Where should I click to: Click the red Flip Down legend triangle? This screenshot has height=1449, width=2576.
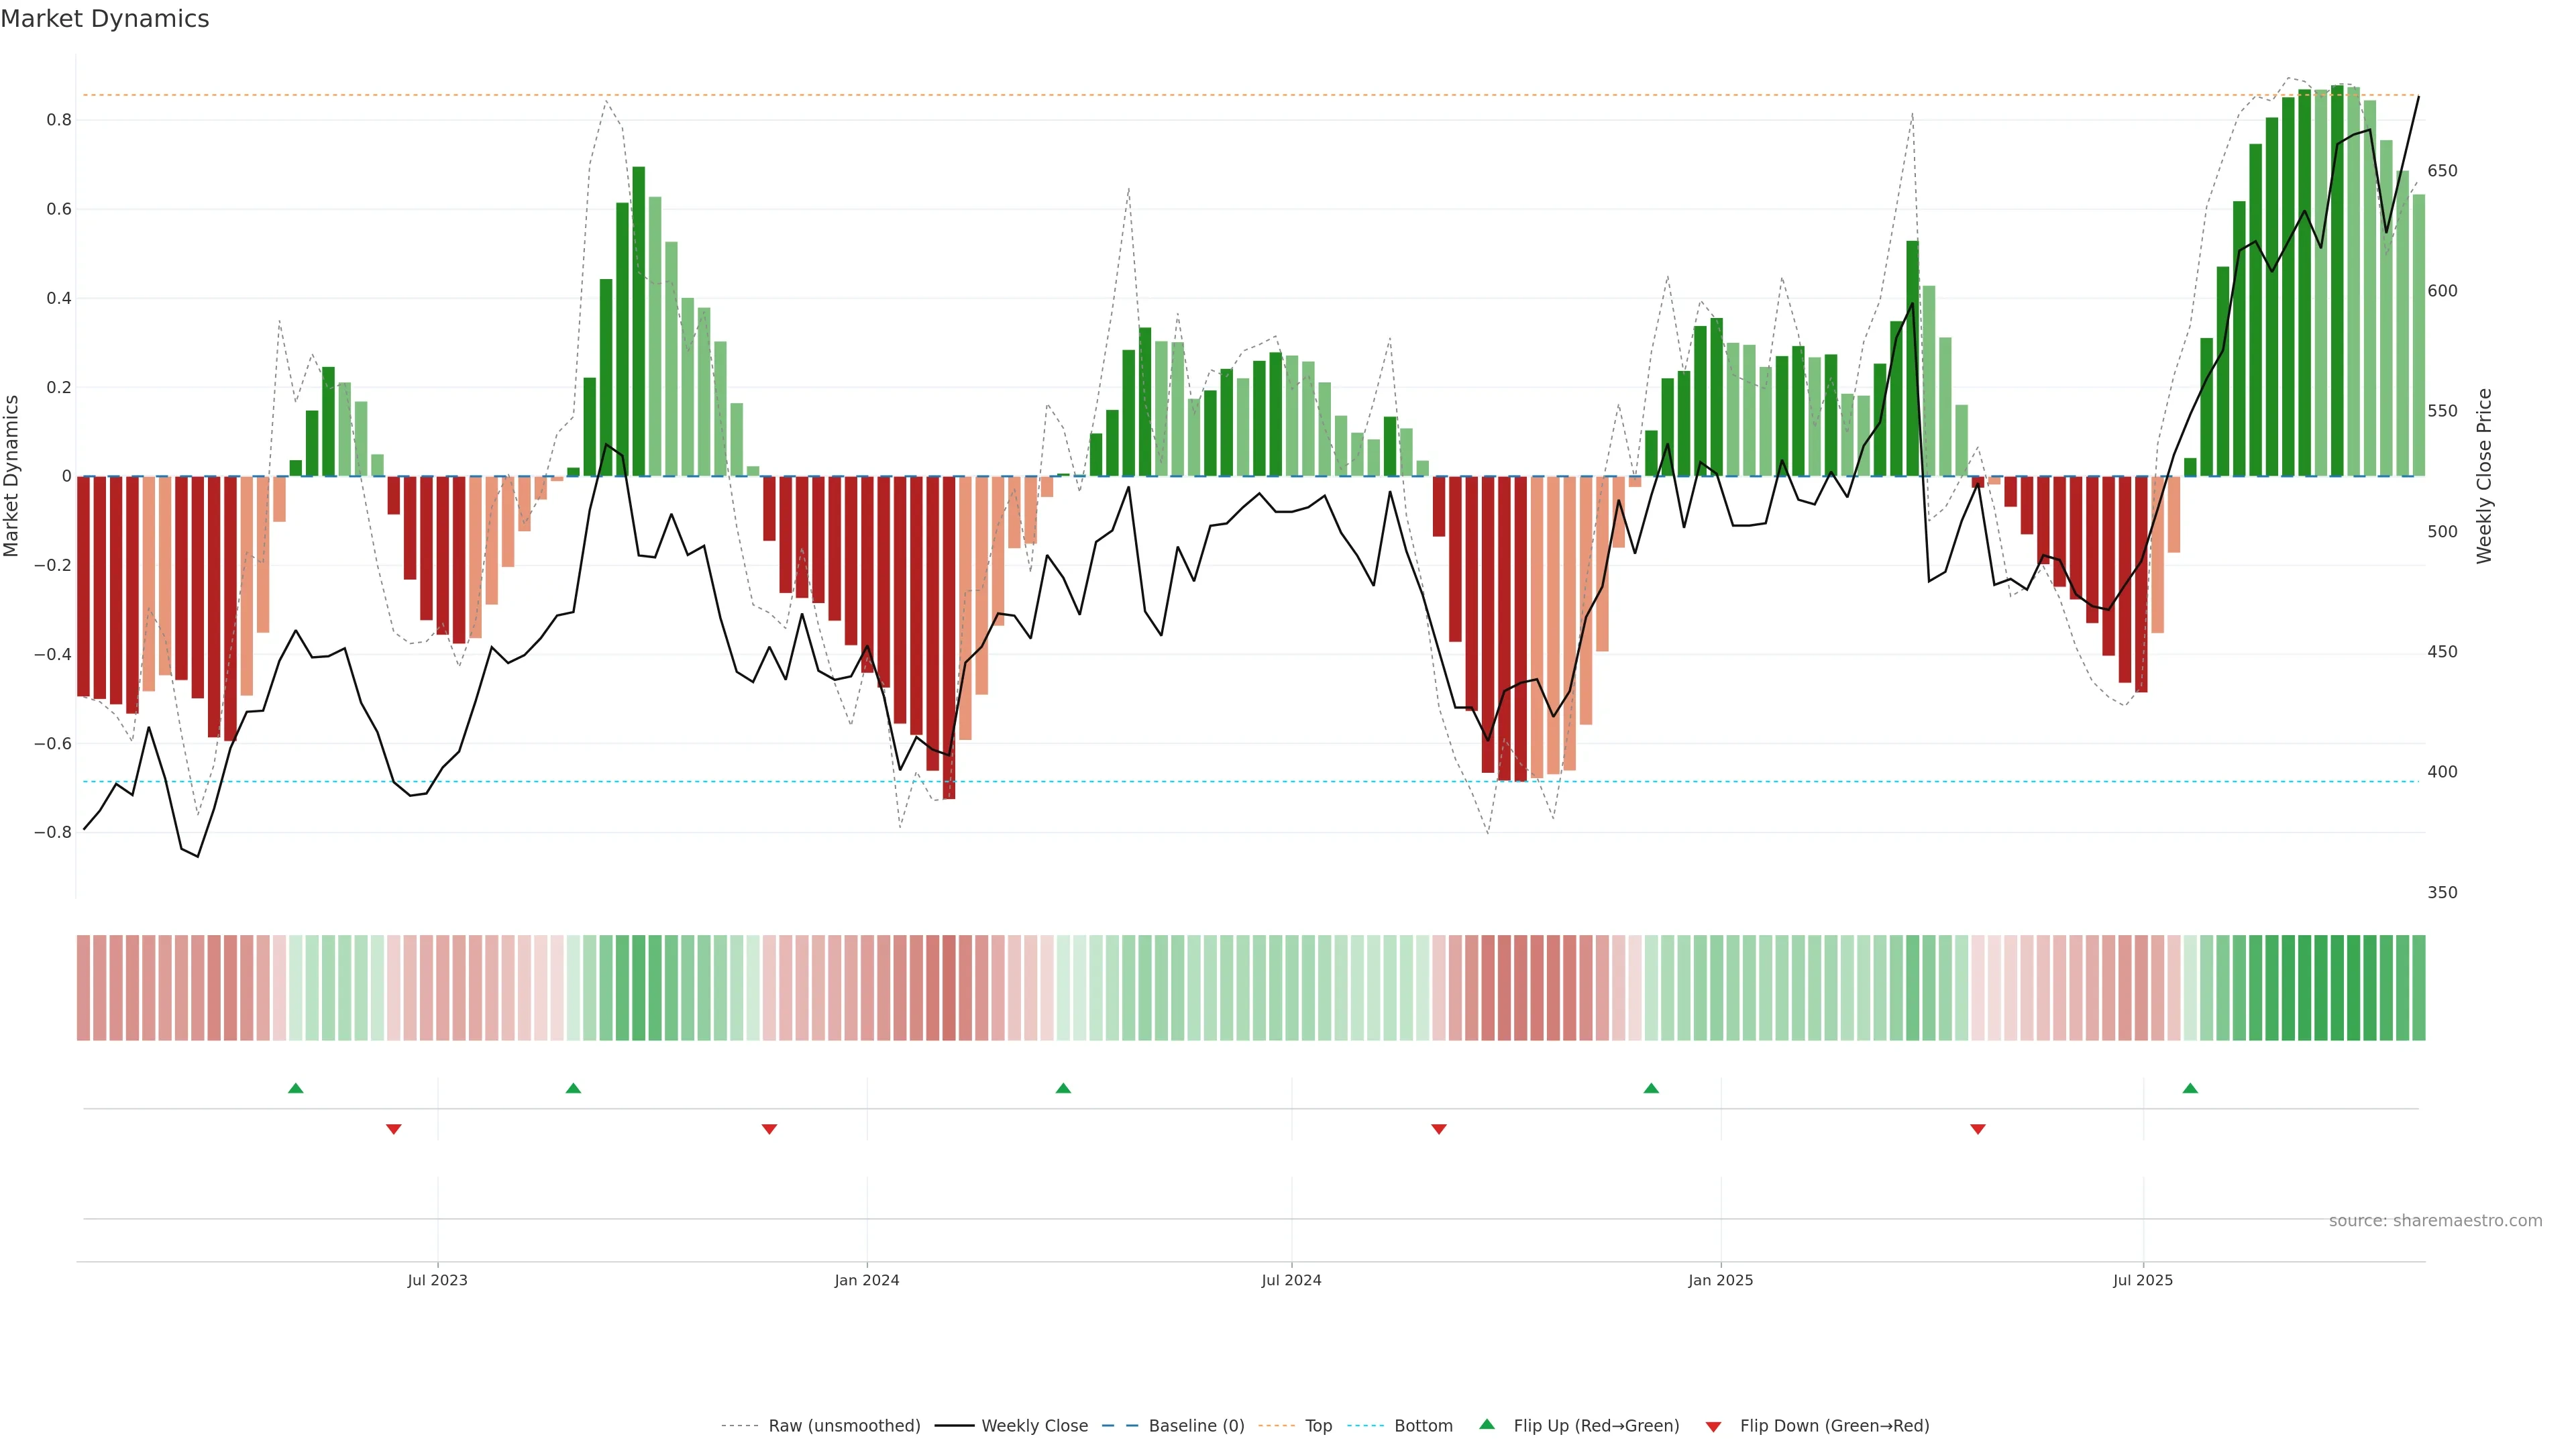pyautogui.click(x=1713, y=1427)
